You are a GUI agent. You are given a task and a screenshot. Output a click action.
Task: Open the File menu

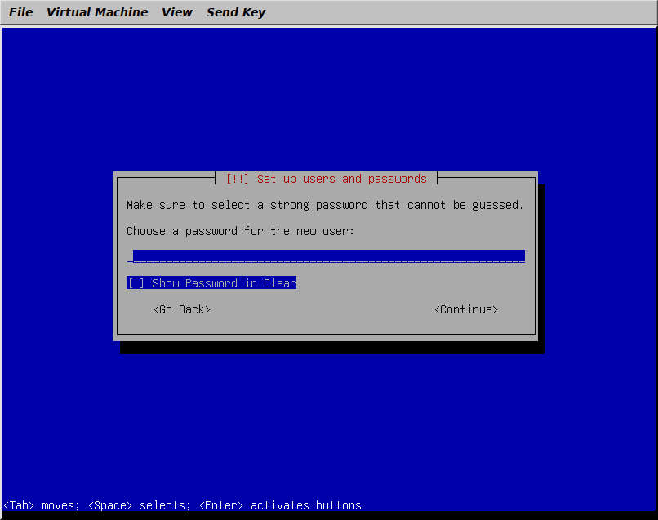[20, 12]
